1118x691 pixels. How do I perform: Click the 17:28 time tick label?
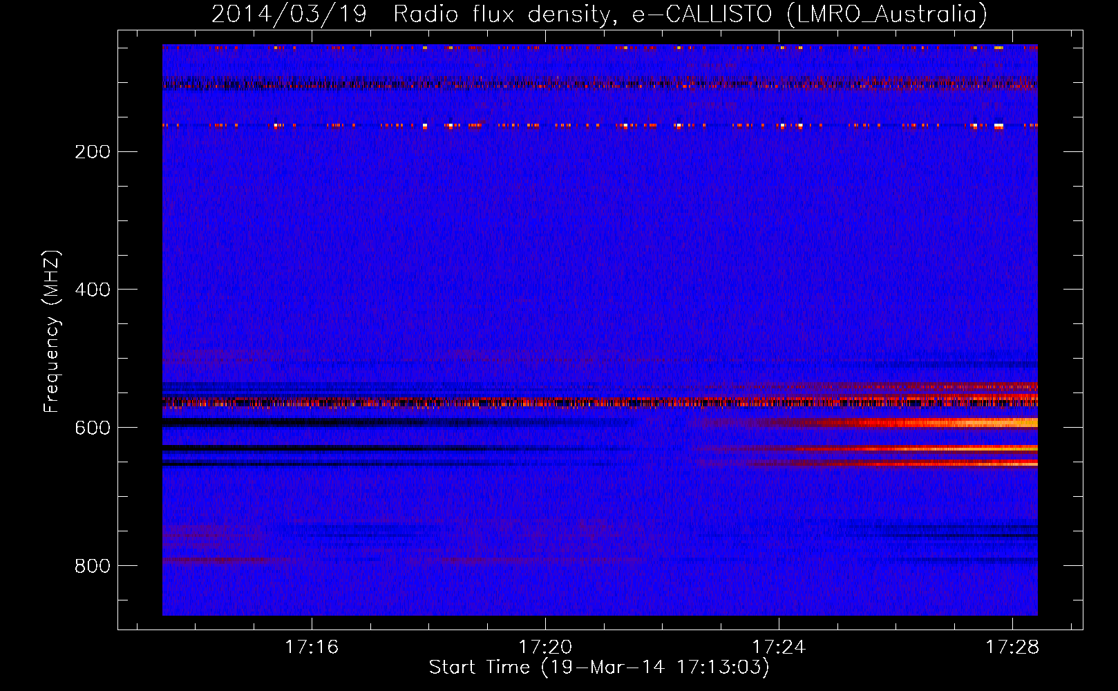[x=1012, y=647]
